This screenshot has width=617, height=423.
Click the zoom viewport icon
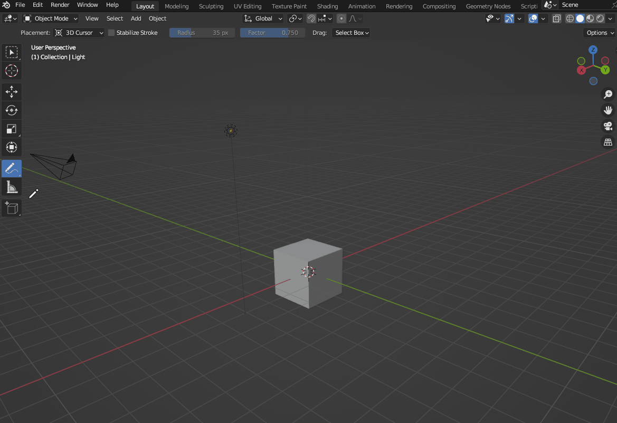(608, 94)
